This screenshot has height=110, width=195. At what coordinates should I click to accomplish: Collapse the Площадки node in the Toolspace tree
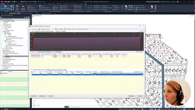point(3,32)
